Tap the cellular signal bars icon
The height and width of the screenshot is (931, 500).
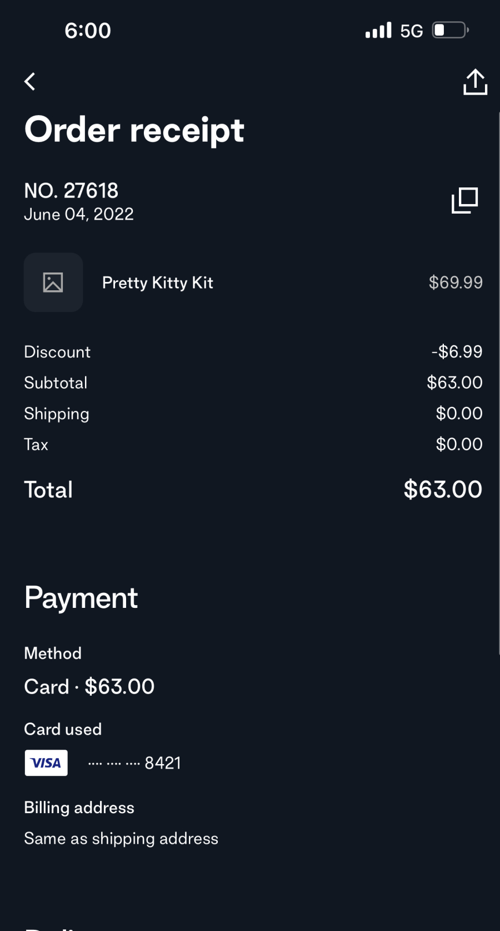click(378, 30)
